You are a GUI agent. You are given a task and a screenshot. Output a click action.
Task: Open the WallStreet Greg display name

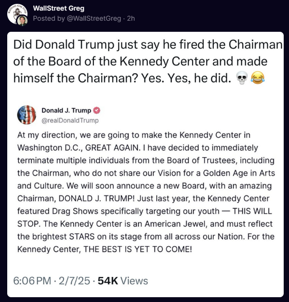[x=59, y=8]
